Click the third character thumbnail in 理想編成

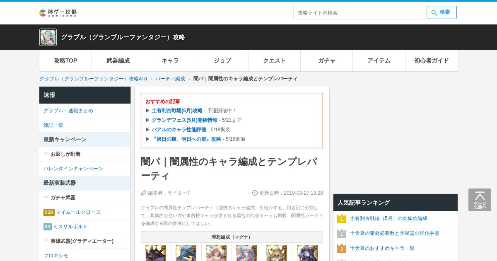tap(216, 253)
